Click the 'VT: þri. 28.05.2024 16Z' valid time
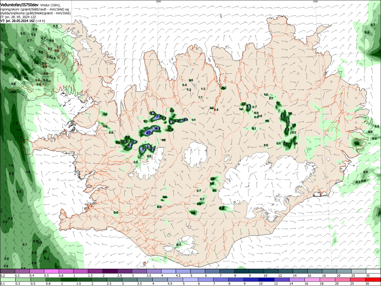The image size is (381, 286). (x=18, y=21)
